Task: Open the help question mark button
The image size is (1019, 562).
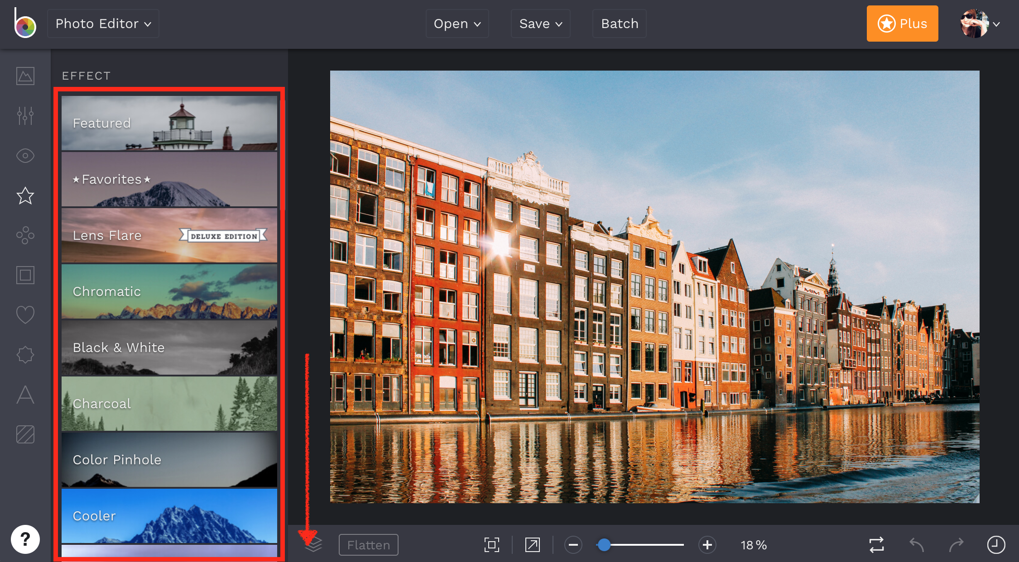Action: 25,539
